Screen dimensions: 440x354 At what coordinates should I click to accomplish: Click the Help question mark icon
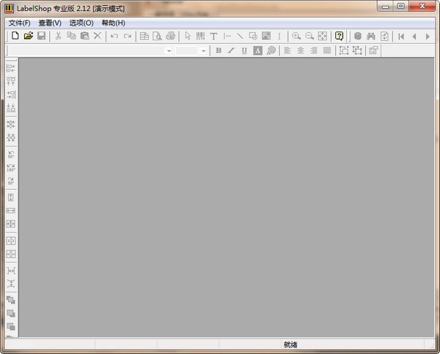(340, 36)
